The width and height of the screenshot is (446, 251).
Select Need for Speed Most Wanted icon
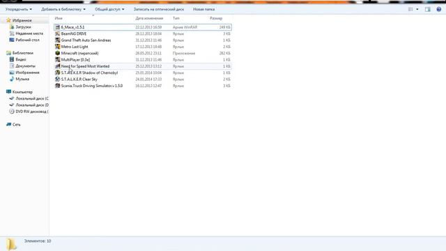coord(57,66)
